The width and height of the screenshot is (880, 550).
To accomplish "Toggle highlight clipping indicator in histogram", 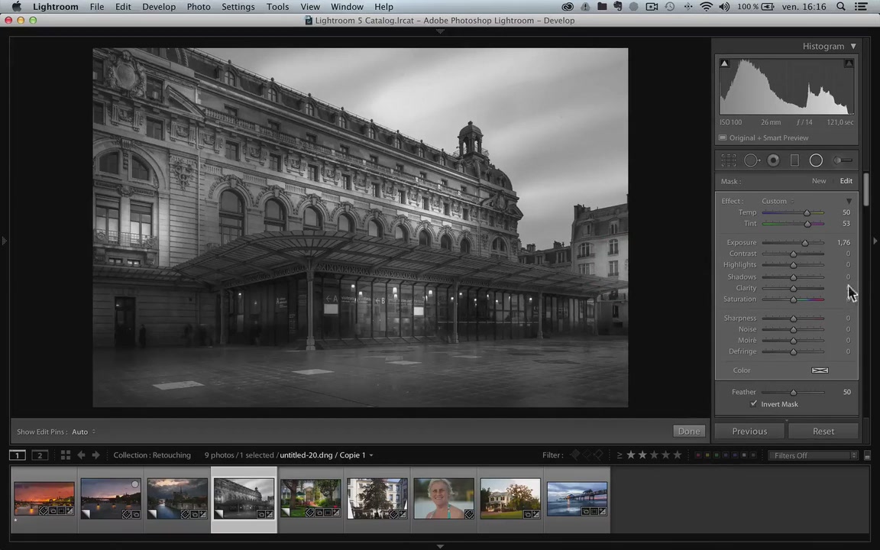I will pos(849,63).
